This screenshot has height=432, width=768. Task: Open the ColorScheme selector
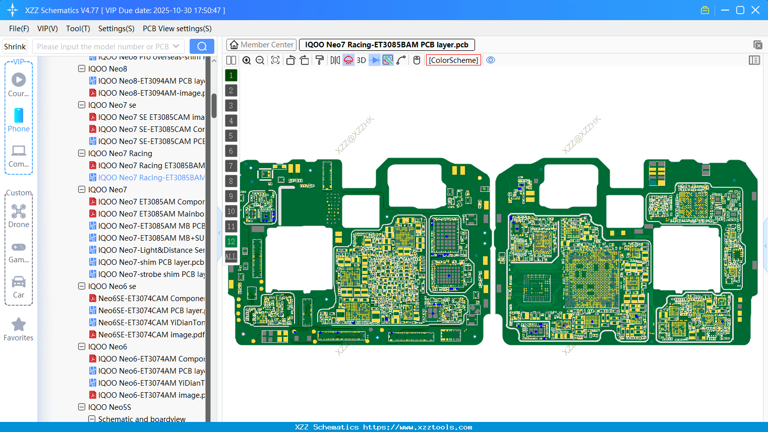(453, 60)
